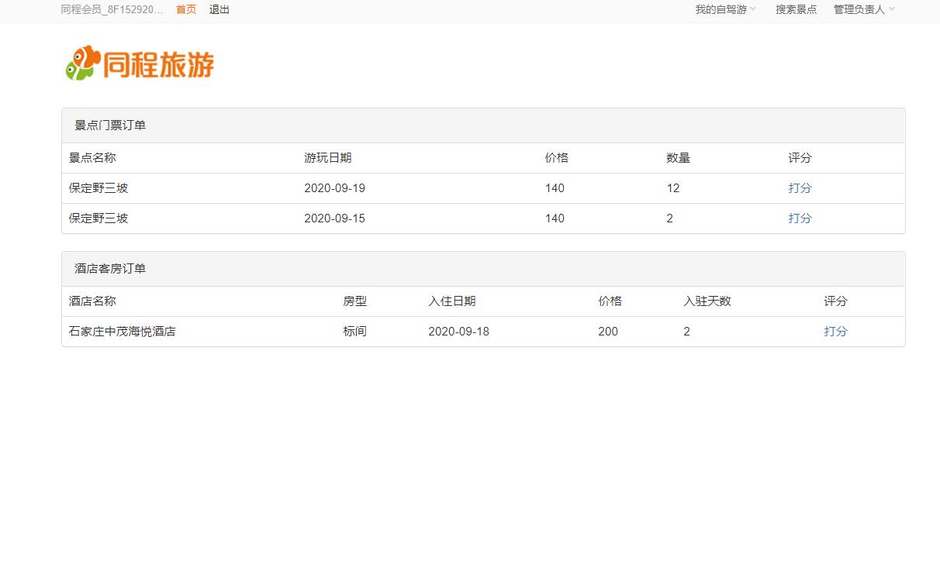The width and height of the screenshot is (940, 564).
Task: Select the 酒店名称 column header
Action: 92,301
